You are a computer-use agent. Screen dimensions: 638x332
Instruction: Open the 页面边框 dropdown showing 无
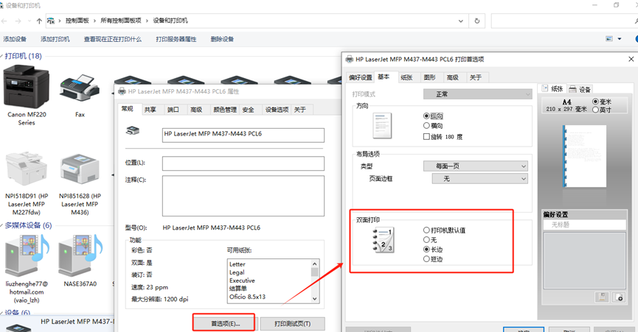click(x=480, y=179)
